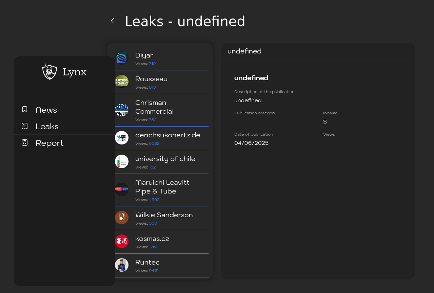Open the Leaks menu item
Screen dimensions: 434x293
(64, 126)
